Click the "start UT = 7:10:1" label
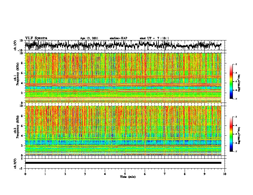Image resolution: width=253 pixels, height=195 pixels. click(x=154, y=38)
